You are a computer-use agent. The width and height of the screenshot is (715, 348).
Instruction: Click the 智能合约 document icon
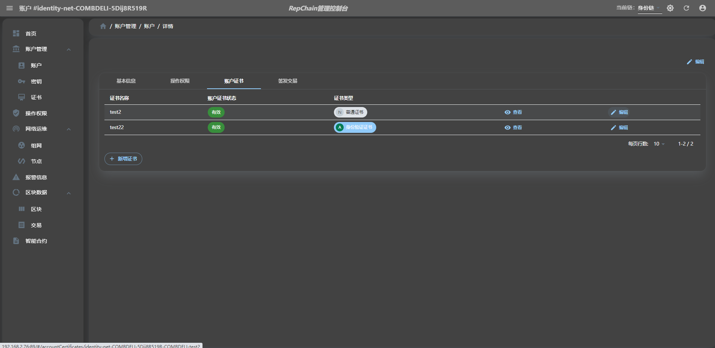coord(16,241)
